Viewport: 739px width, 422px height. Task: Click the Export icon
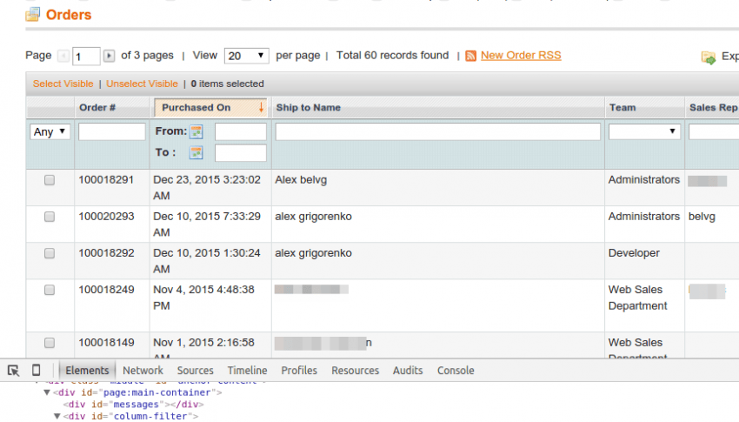click(x=709, y=57)
